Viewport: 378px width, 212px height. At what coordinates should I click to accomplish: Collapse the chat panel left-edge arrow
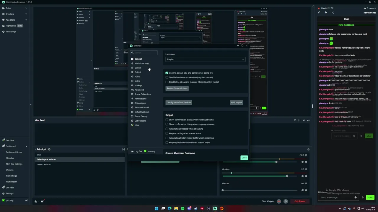(x=313, y=6)
